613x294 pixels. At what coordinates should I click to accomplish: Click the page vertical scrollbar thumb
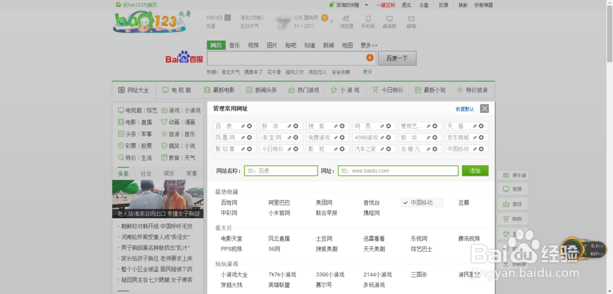point(610,32)
